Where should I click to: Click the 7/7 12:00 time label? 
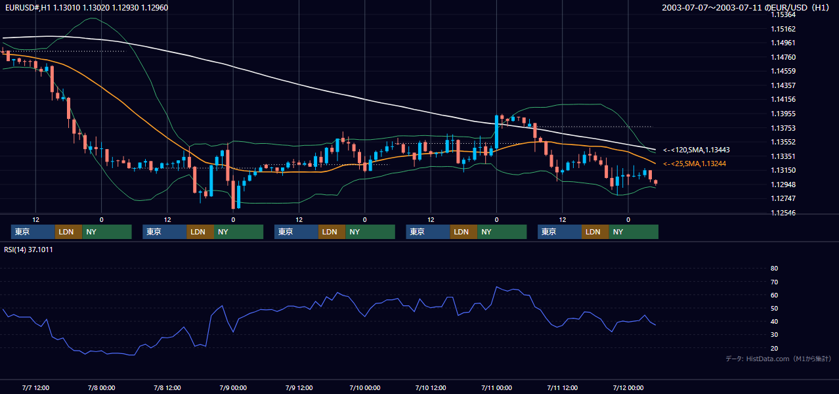click(35, 387)
